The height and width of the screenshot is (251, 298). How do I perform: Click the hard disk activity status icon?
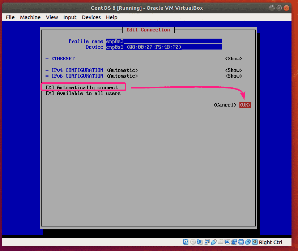tap(186, 242)
